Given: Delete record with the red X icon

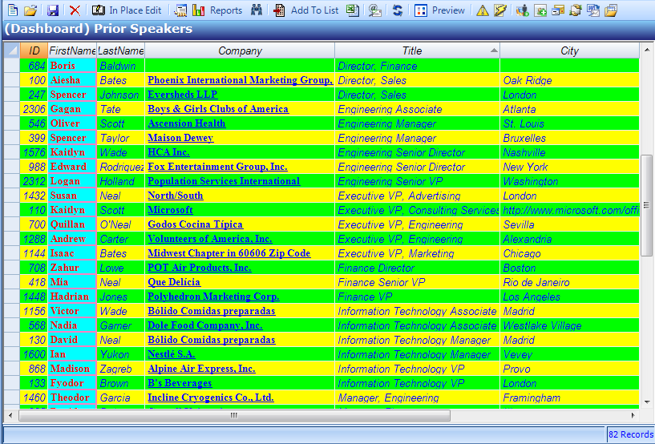Looking at the screenshot, I should (x=75, y=10).
